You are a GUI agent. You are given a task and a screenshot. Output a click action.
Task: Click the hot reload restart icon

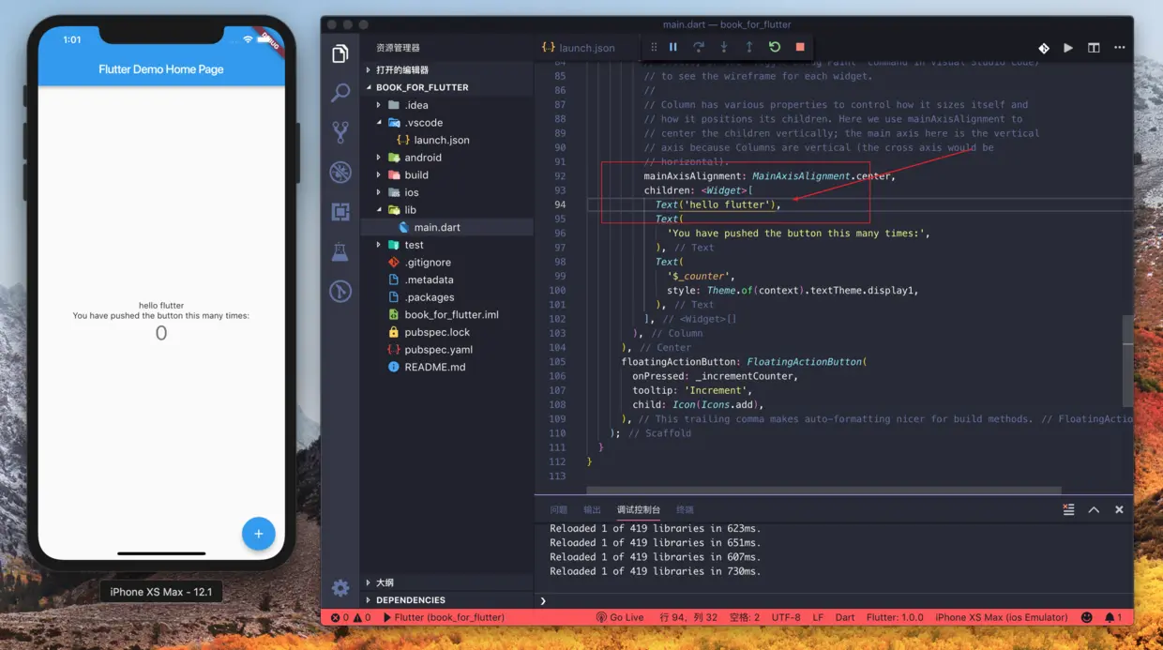(x=774, y=47)
